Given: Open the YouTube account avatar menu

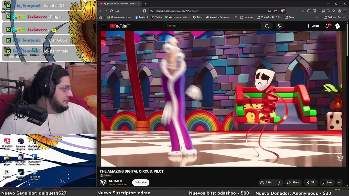Looking at the screenshot, I should [338, 26].
